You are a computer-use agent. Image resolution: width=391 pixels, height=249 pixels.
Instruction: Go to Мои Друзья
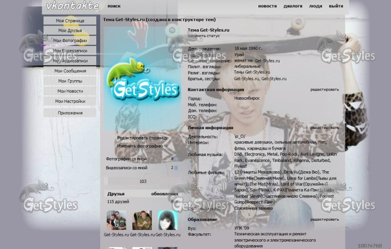coord(70,31)
